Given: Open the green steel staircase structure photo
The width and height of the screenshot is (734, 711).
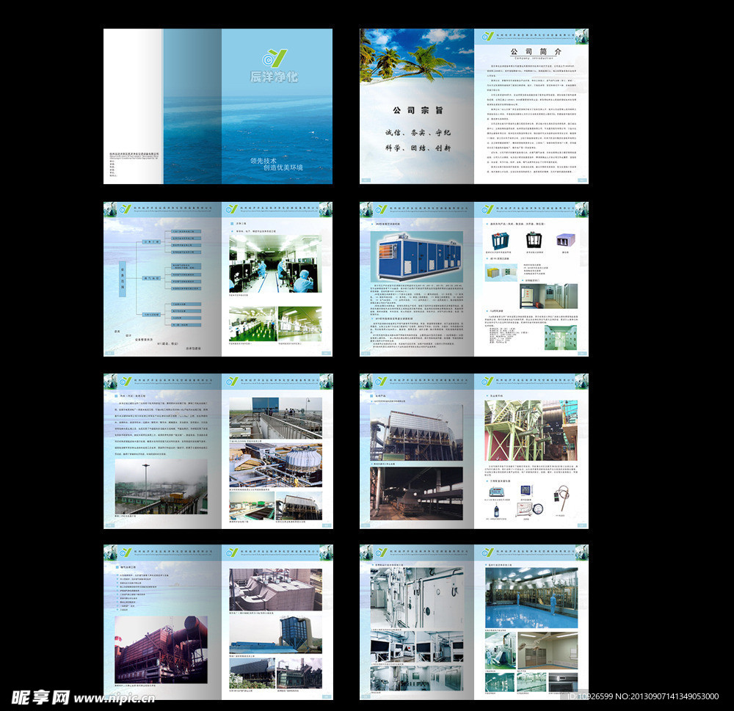Looking at the screenshot, I should tap(531, 430).
